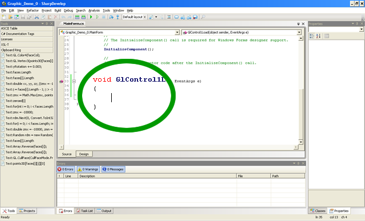Run the project with green play icon
The image size is (365, 221).
(x=91, y=17)
